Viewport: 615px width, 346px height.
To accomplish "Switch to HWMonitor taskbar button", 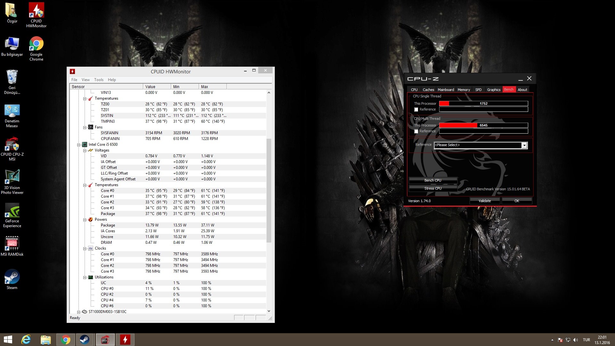I will click(x=125, y=340).
